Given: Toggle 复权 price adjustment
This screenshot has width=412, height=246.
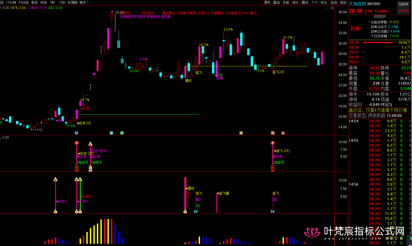Looking at the screenshot, I should click(267, 2).
